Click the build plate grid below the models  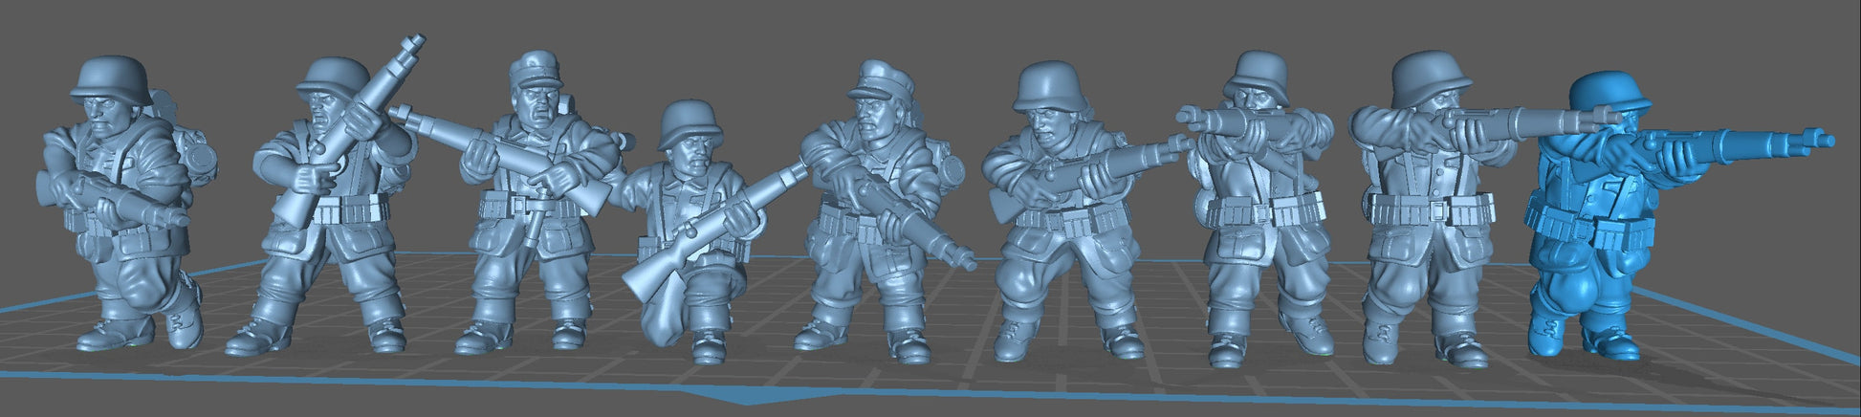click(x=956, y=378)
